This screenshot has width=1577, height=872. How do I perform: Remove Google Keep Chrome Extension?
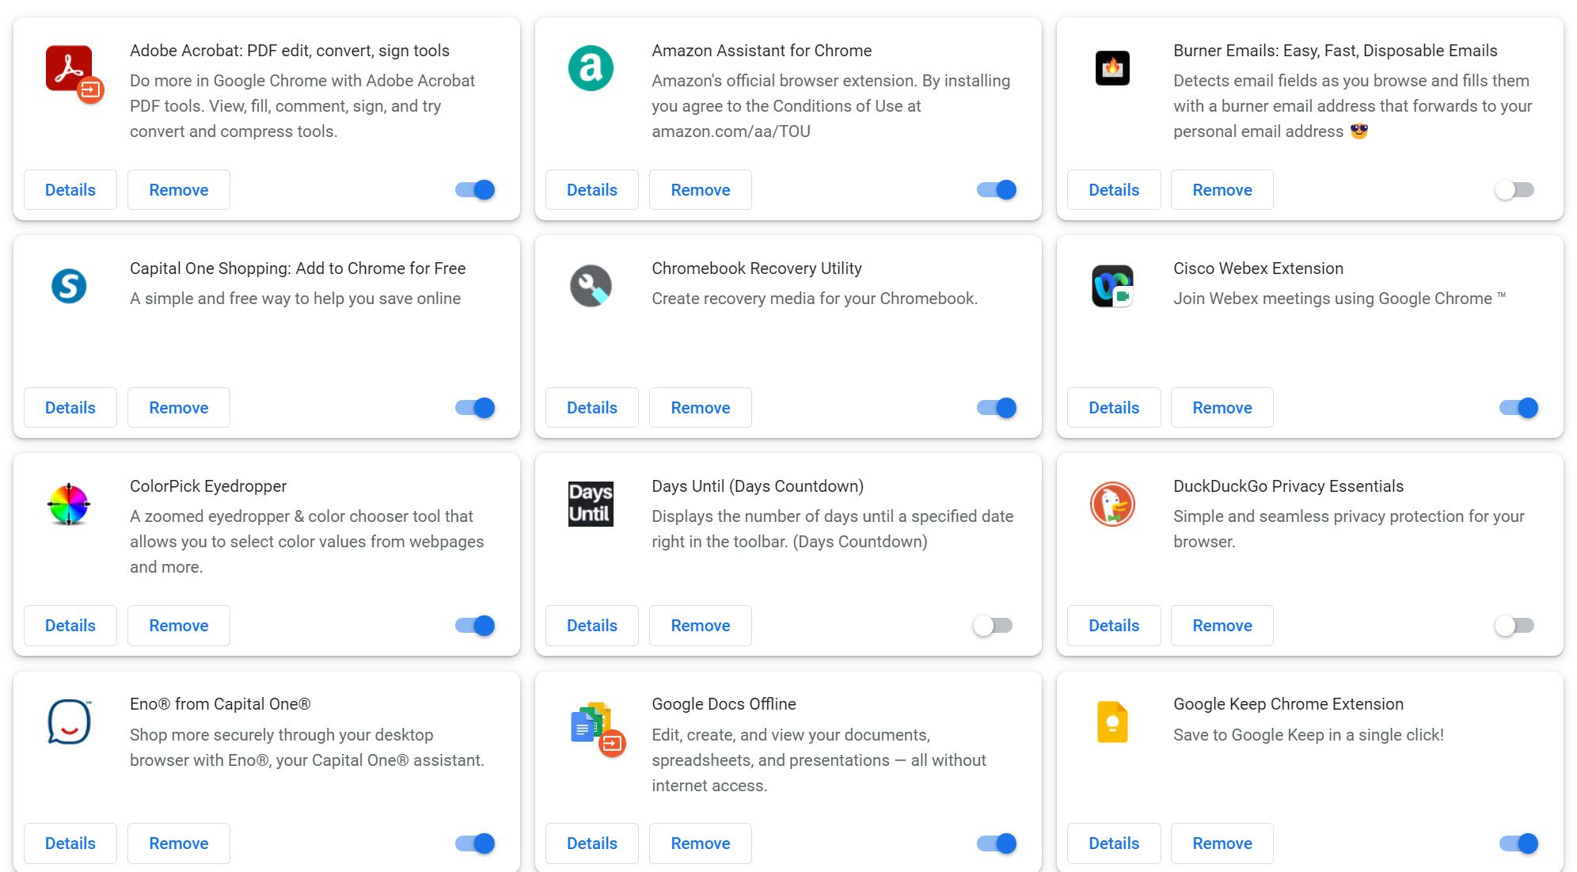coord(1222,843)
